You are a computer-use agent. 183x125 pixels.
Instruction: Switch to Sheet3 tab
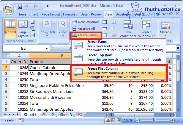(66, 115)
